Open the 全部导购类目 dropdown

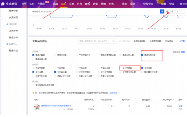(157, 41)
